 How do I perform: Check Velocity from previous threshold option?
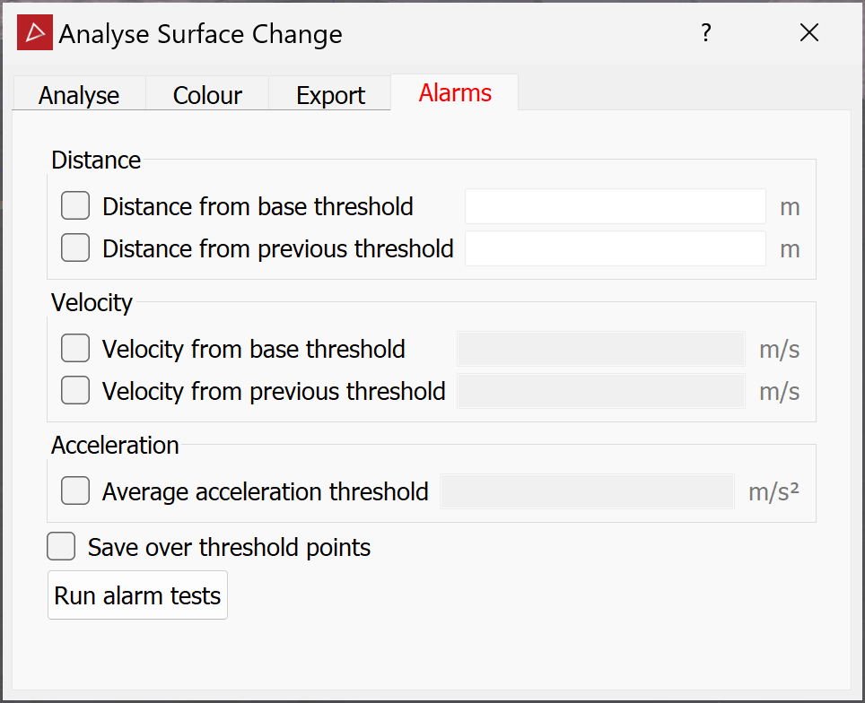point(75,390)
